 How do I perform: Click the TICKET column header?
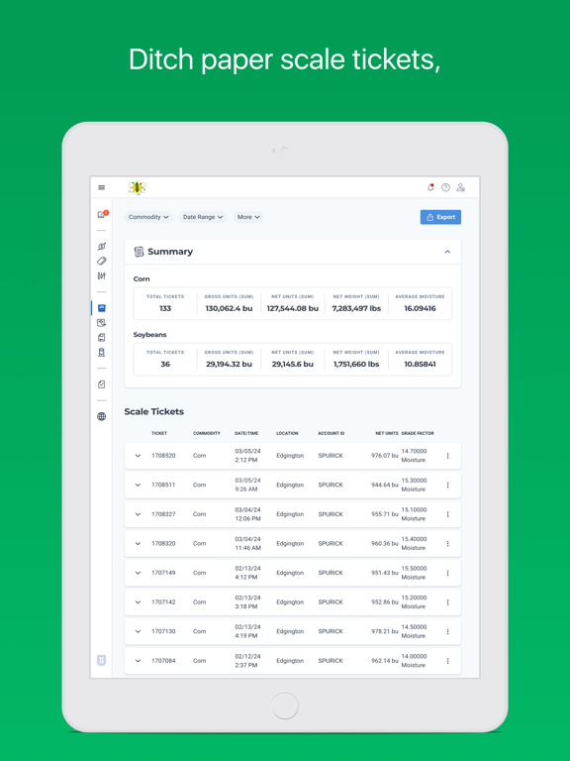pos(159,433)
